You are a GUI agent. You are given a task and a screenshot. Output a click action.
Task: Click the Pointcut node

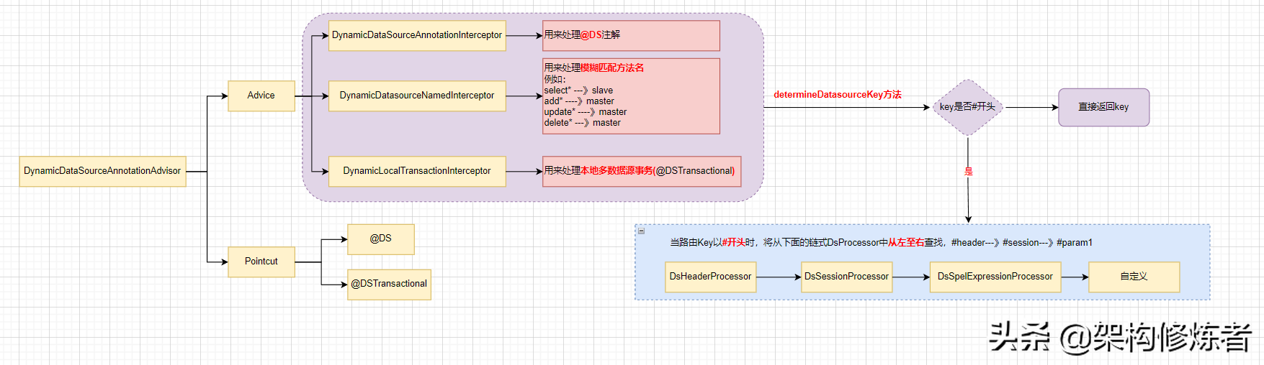261,262
